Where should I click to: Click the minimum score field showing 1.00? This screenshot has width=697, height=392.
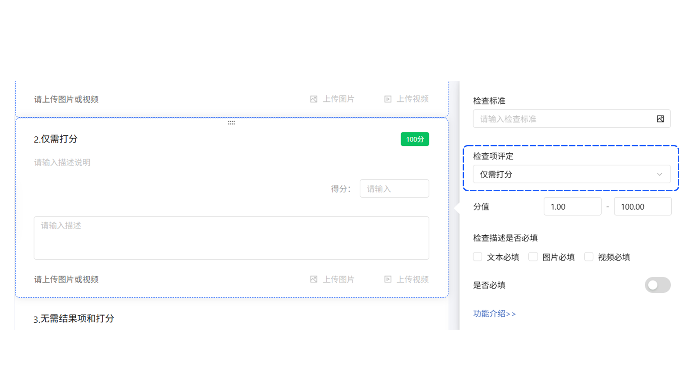coord(572,206)
